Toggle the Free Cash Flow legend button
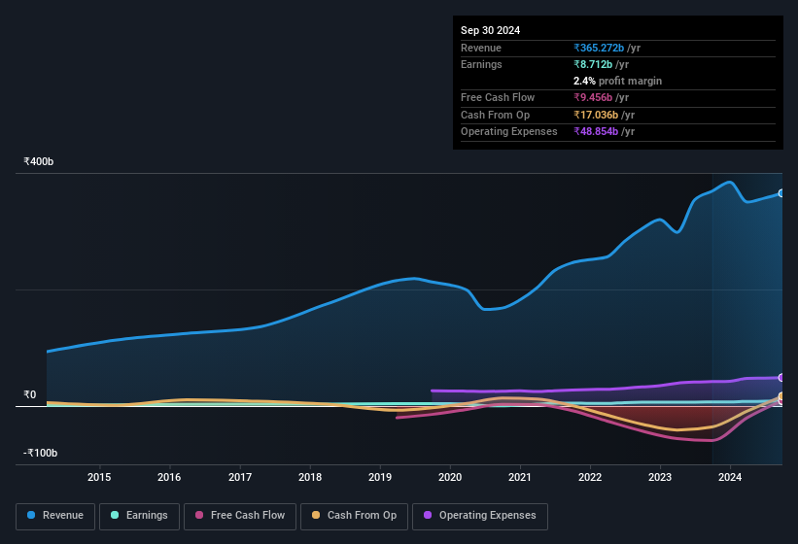 (240, 516)
